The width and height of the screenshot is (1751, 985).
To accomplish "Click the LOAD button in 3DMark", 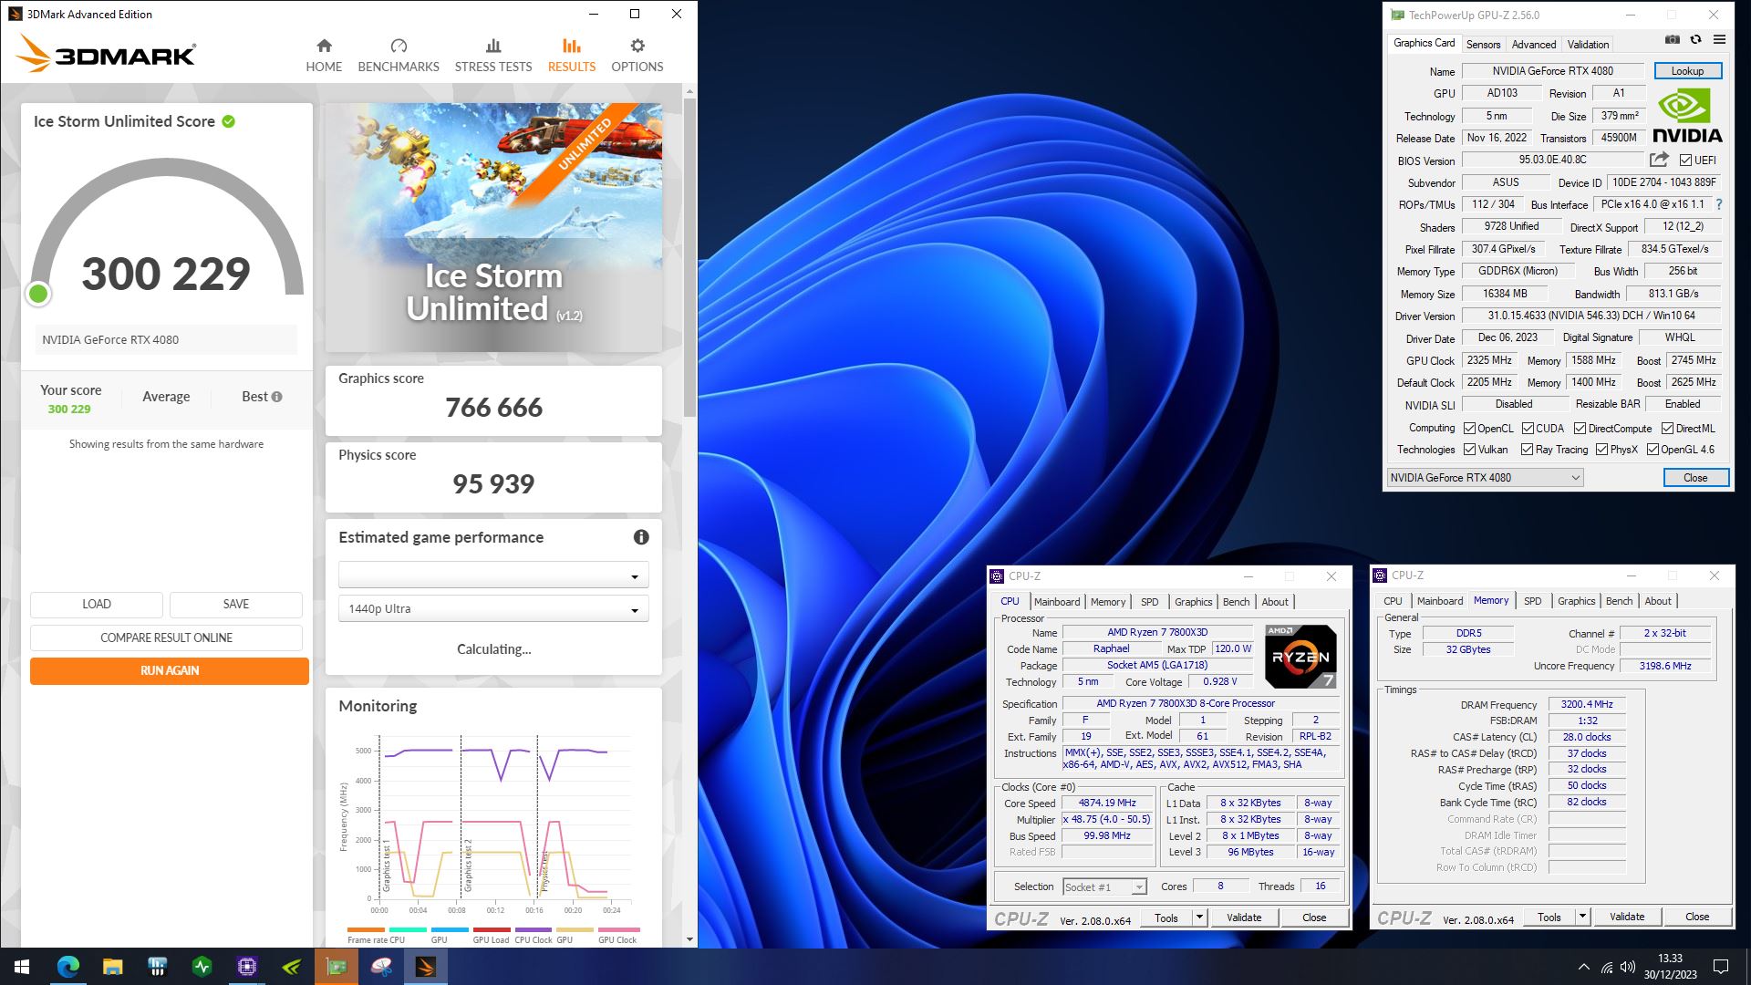I will [97, 604].
